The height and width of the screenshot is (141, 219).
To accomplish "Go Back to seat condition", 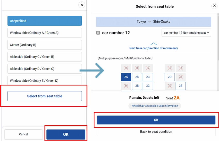I will 156,132.
